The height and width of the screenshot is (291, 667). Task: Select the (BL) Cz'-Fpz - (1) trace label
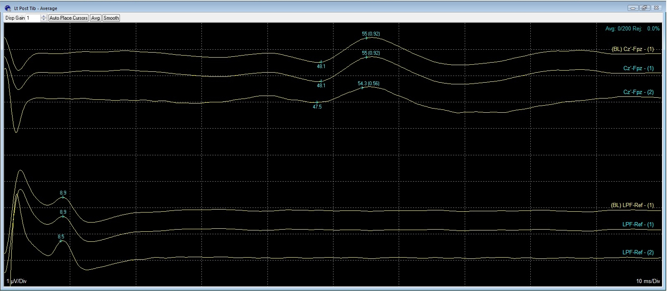coord(632,49)
